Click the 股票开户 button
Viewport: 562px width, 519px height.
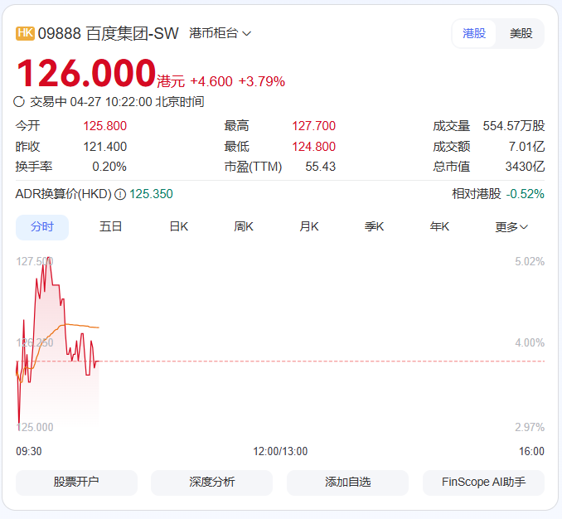coord(76,483)
